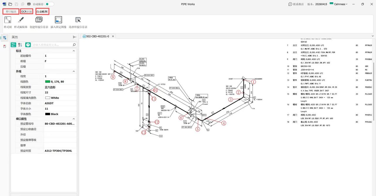Click weld marker 9 on the drawing

tap(113, 77)
